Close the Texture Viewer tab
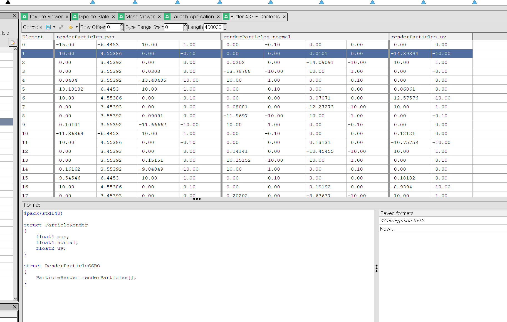This screenshot has height=322, width=507. (x=67, y=17)
